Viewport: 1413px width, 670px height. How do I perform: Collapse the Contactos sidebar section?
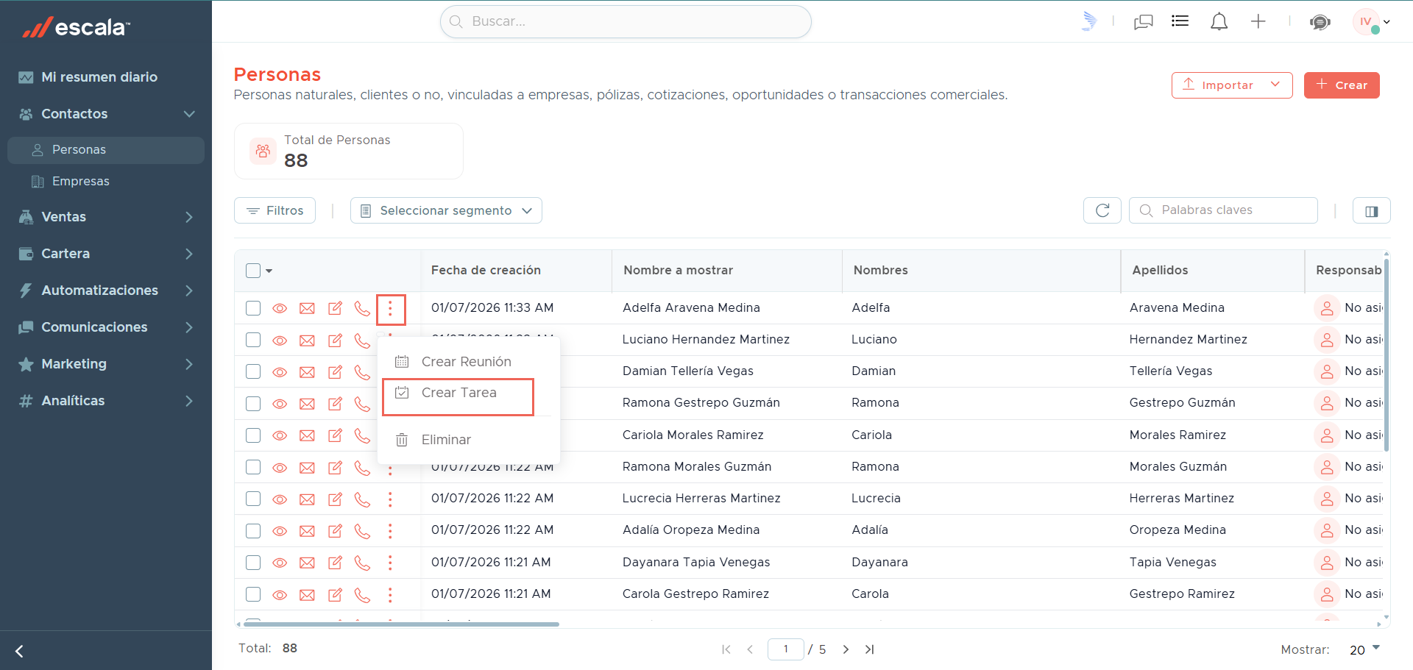[x=106, y=114]
